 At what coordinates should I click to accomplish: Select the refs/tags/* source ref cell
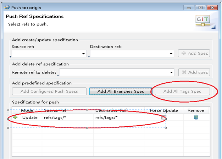pyautogui.click(x=55, y=117)
